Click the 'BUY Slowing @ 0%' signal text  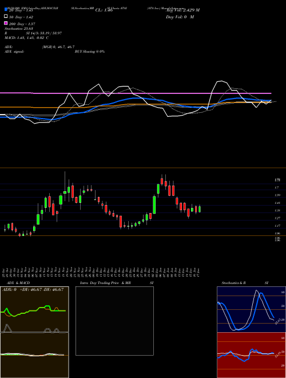coord(90,52)
